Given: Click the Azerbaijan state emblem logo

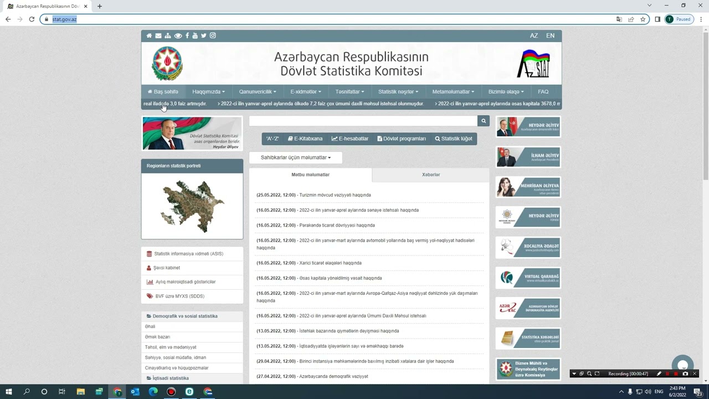Looking at the screenshot, I should coord(167,63).
